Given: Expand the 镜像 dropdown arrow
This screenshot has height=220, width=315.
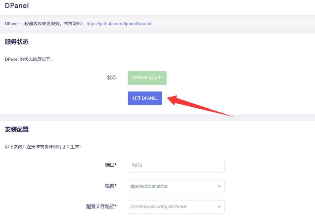Looking at the screenshot, I should click(219, 186).
